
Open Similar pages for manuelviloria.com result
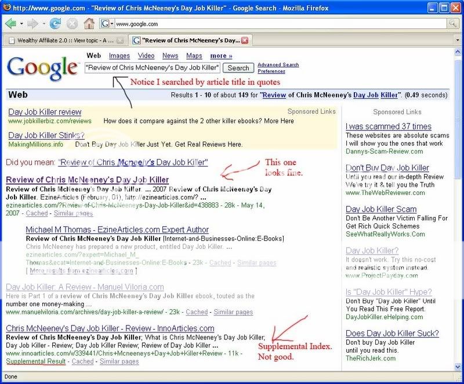[x=234, y=312]
